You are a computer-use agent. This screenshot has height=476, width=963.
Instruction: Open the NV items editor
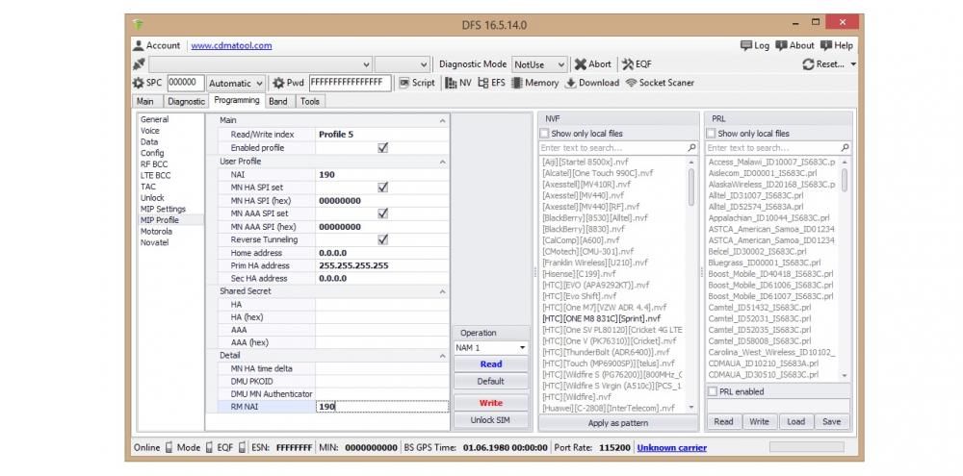pyautogui.click(x=458, y=83)
